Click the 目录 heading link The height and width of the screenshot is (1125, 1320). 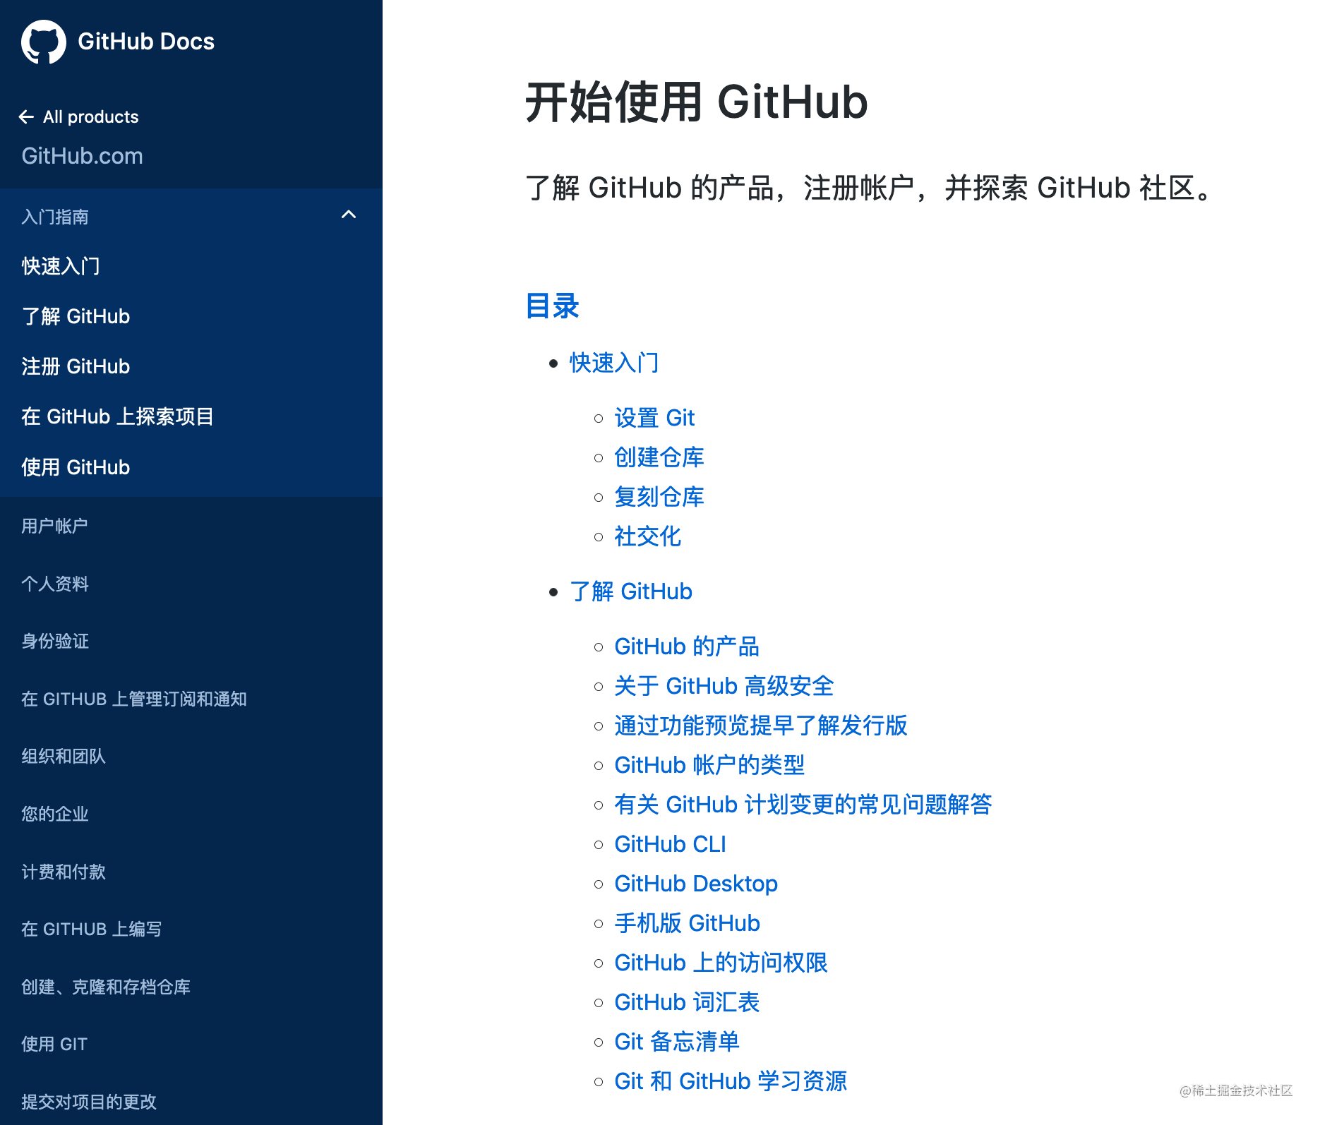[x=553, y=306]
